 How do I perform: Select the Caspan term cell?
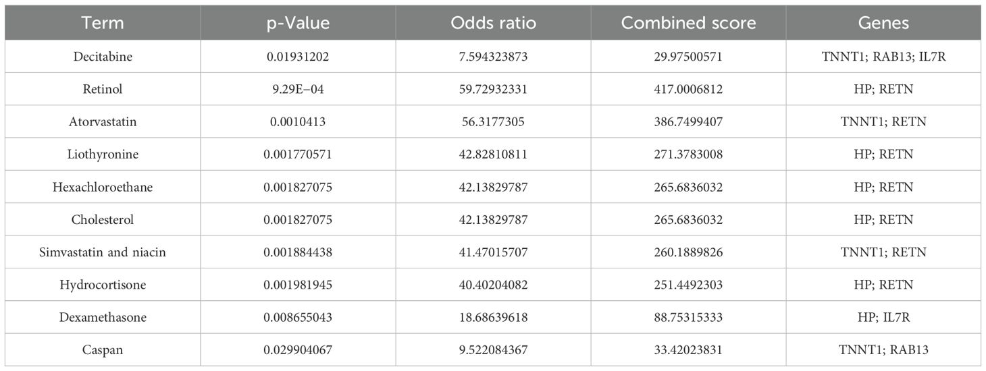click(103, 349)
